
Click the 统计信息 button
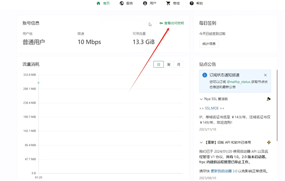pos(209,44)
